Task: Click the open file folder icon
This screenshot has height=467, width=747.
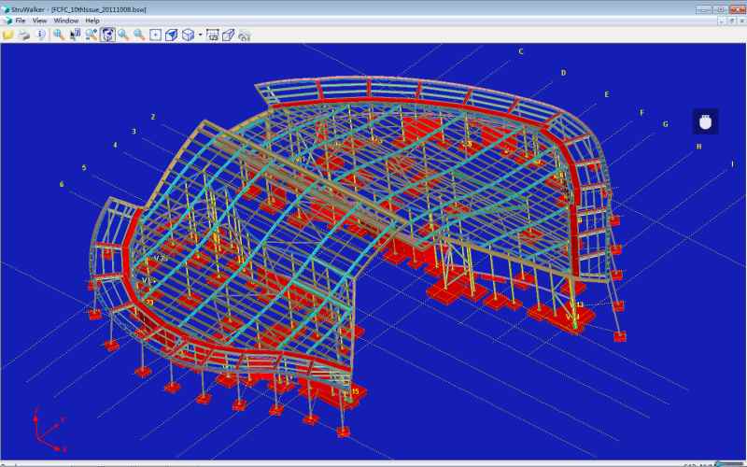Action: pos(8,35)
